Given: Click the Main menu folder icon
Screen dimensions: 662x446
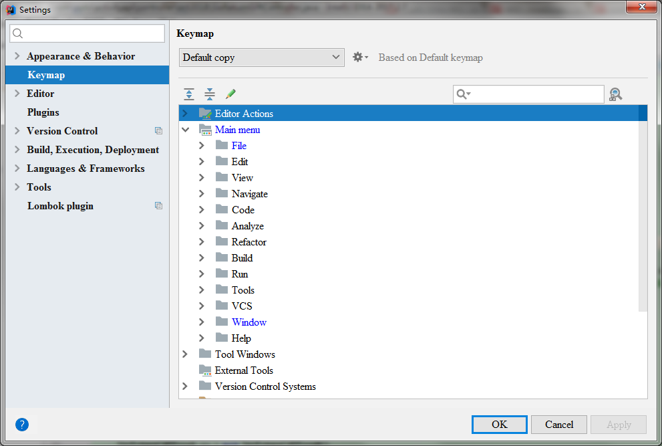Looking at the screenshot, I should [205, 130].
